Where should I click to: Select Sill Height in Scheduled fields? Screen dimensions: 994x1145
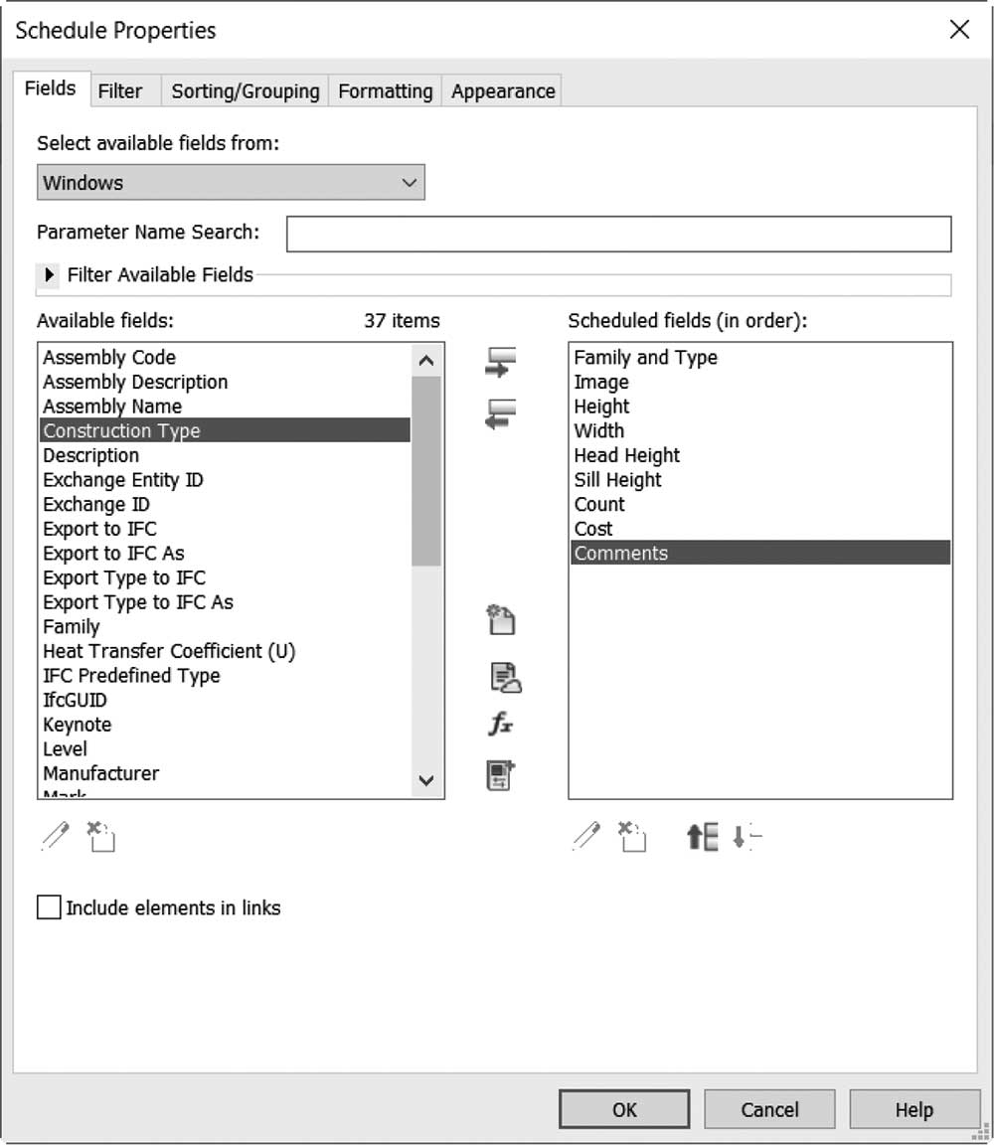(760, 480)
